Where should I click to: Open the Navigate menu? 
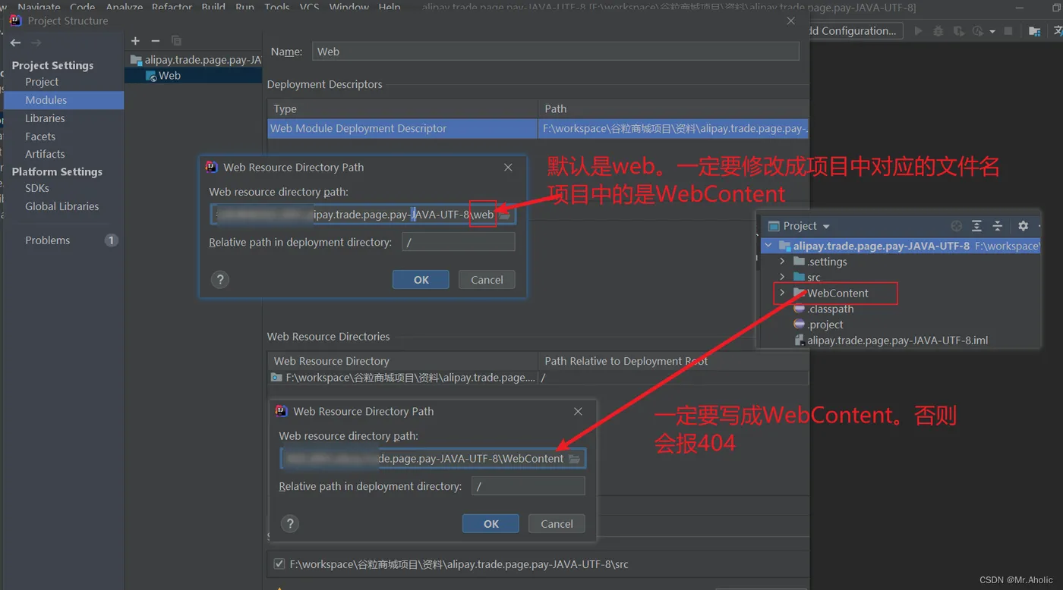pos(39,7)
